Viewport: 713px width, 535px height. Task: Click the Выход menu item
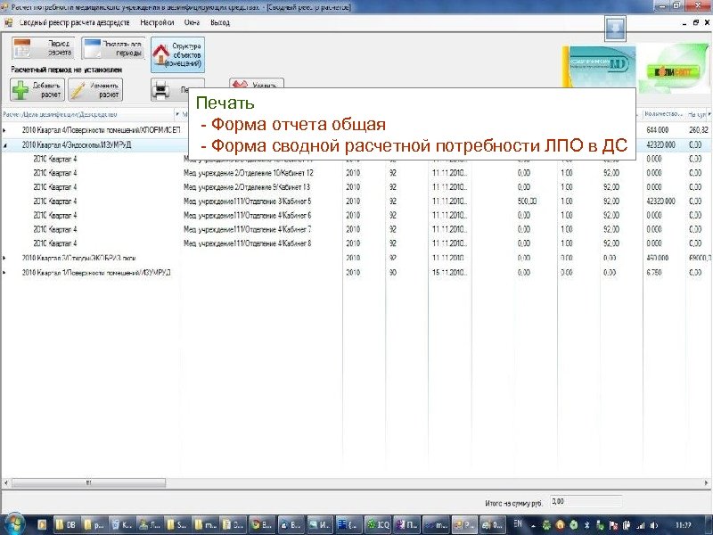pos(220,22)
